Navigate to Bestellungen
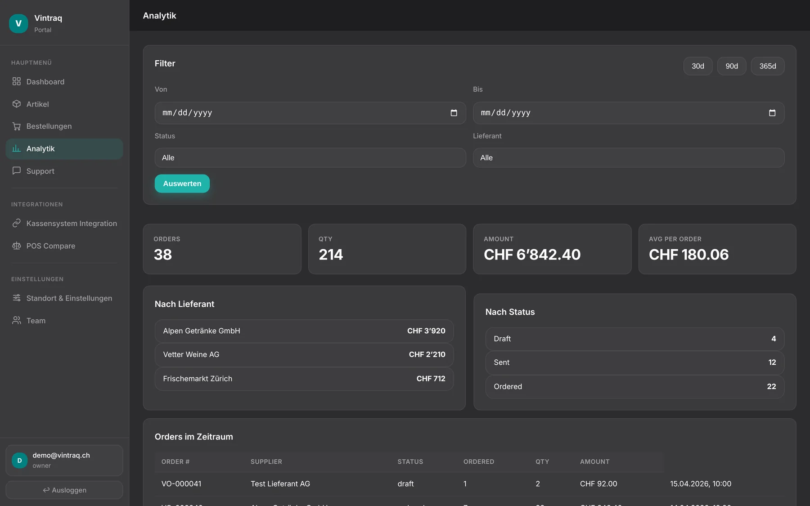This screenshot has height=506, width=810. (64, 126)
